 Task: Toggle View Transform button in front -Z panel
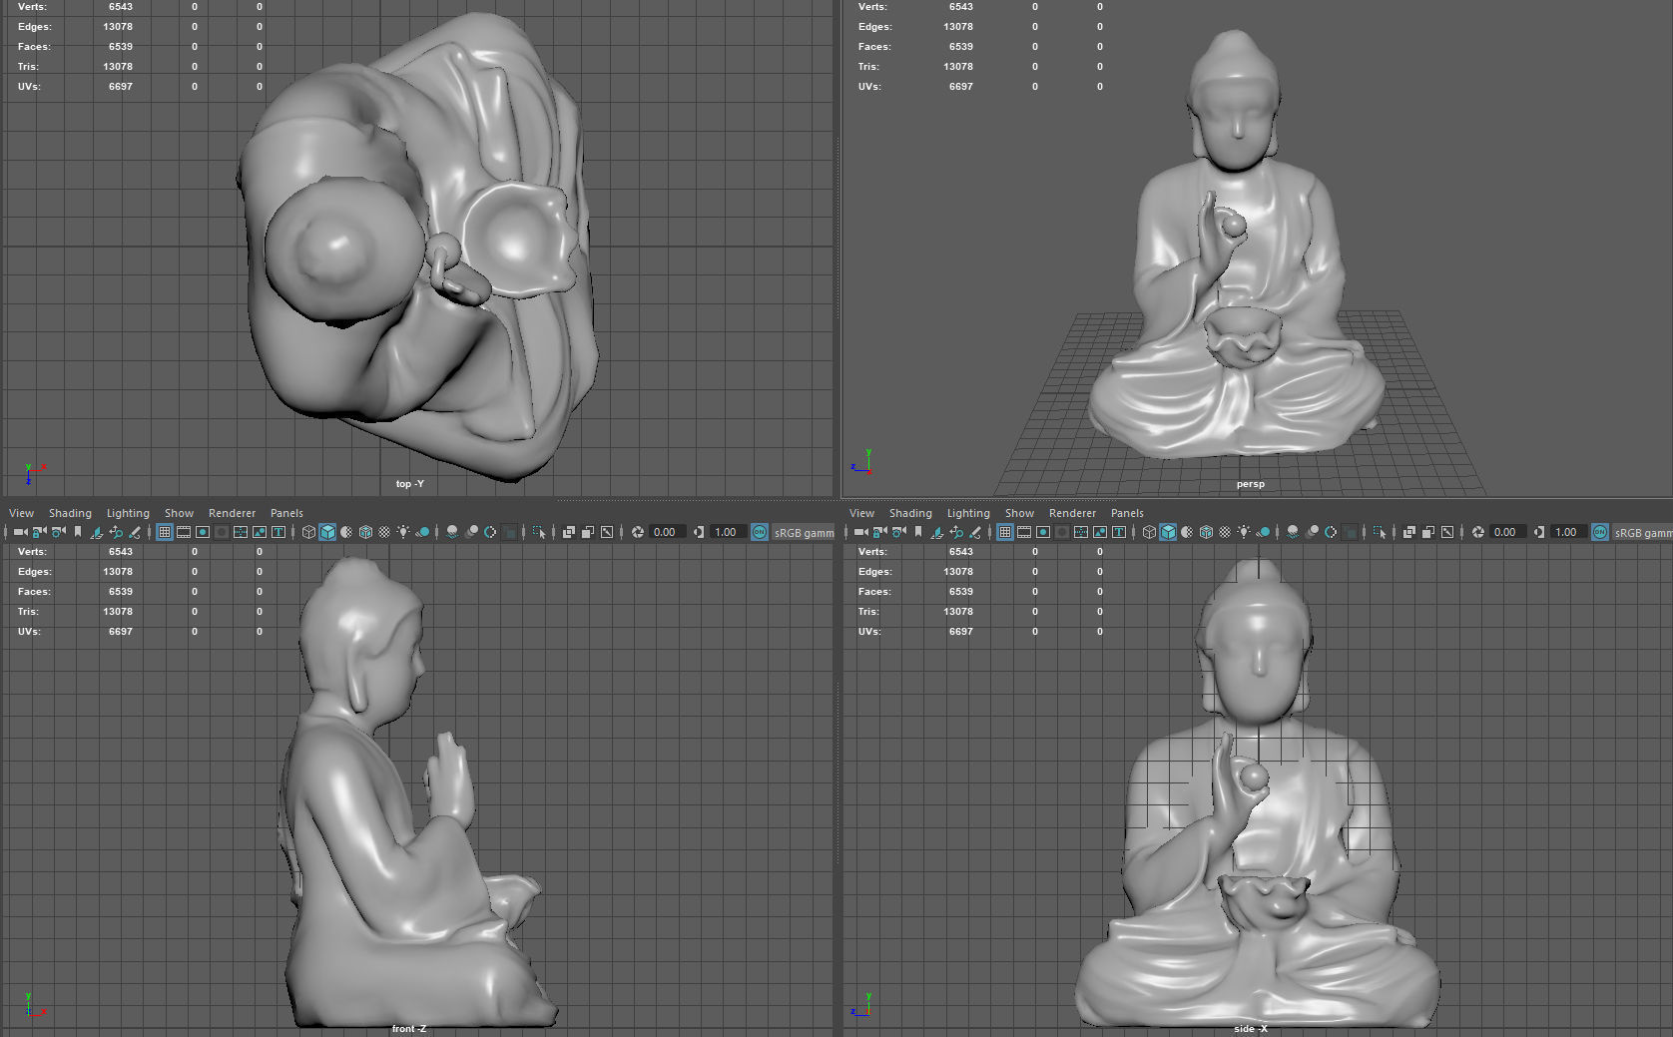coord(760,532)
